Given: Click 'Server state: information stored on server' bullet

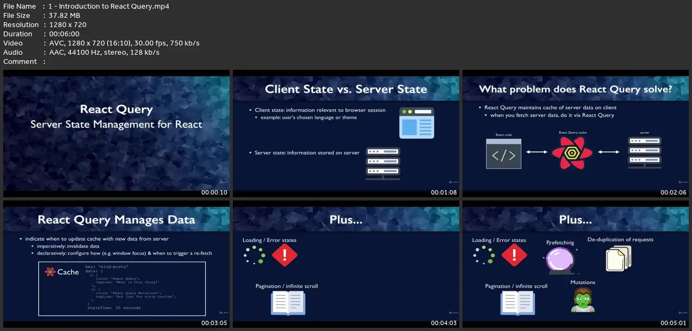Looking at the screenshot, I should pyautogui.click(x=307, y=153).
